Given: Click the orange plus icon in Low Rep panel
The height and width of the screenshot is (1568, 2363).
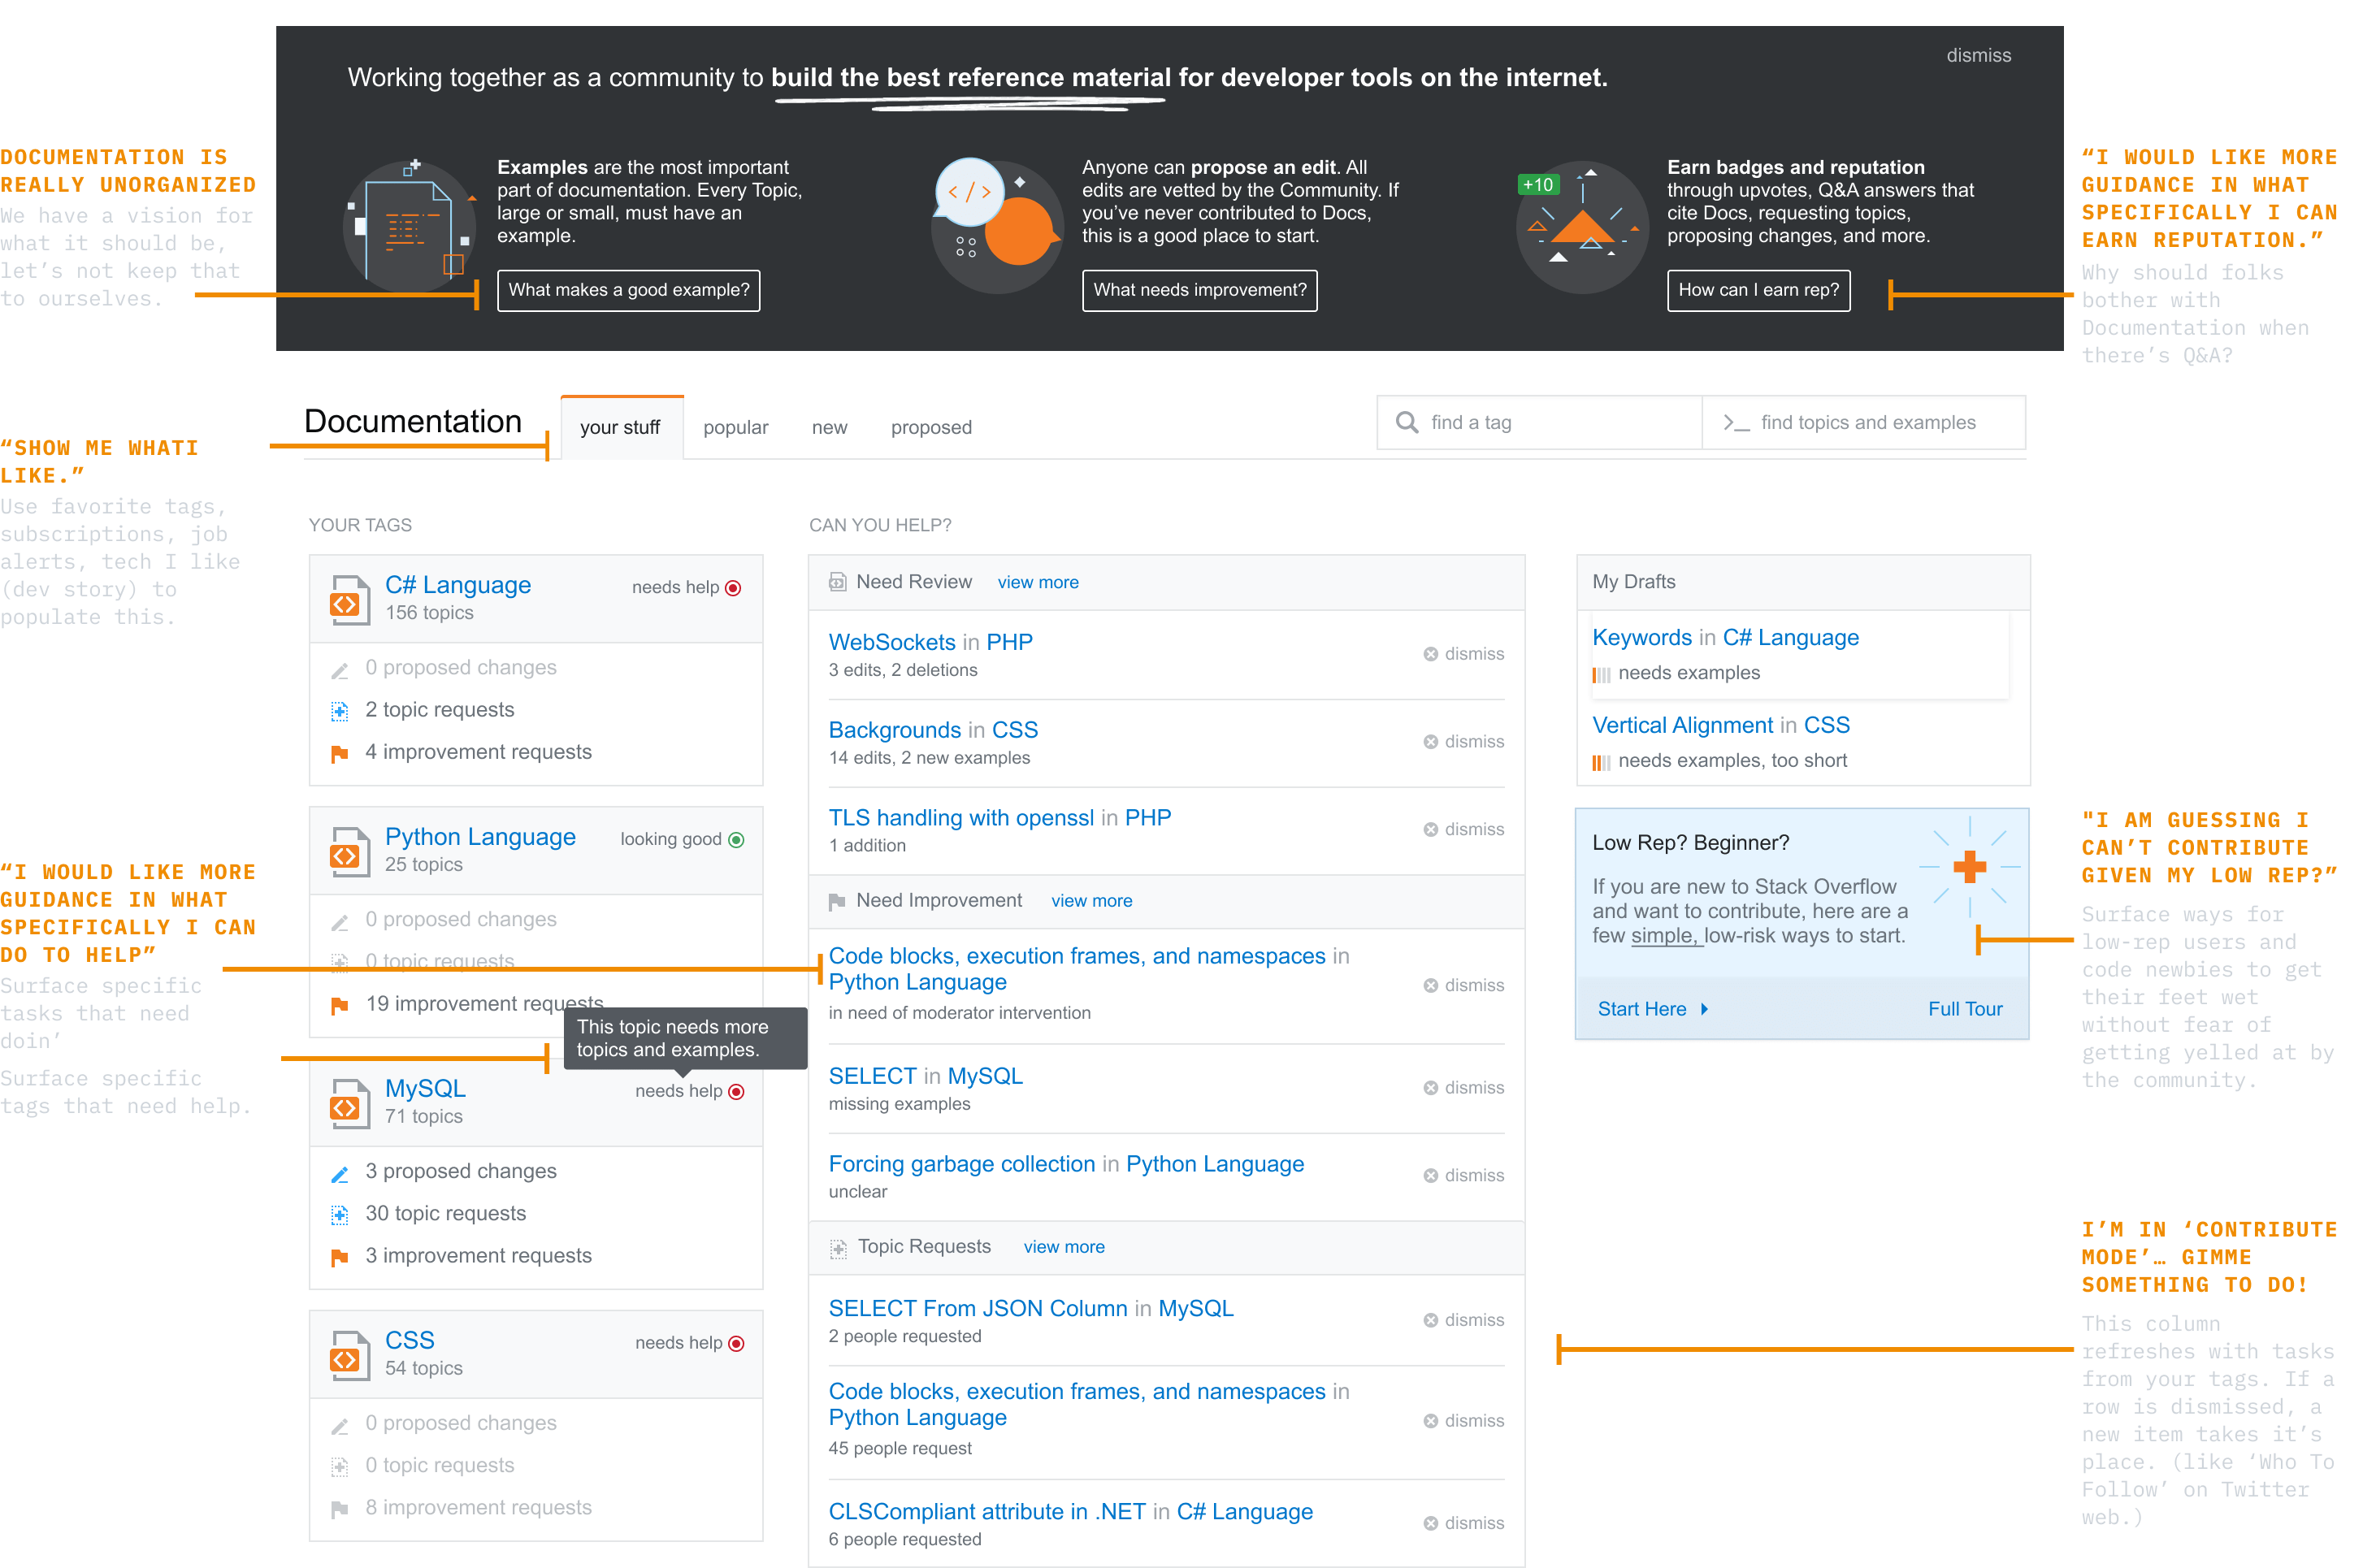Looking at the screenshot, I should pyautogui.click(x=1968, y=867).
